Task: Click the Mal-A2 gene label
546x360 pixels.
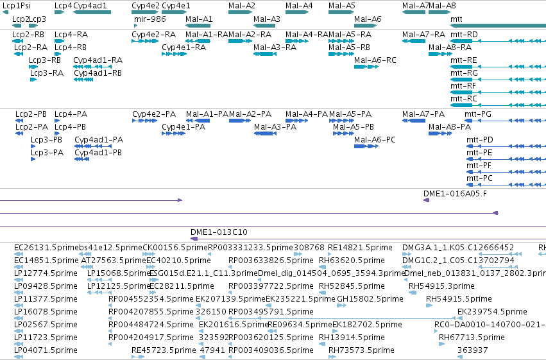Action: (x=242, y=6)
